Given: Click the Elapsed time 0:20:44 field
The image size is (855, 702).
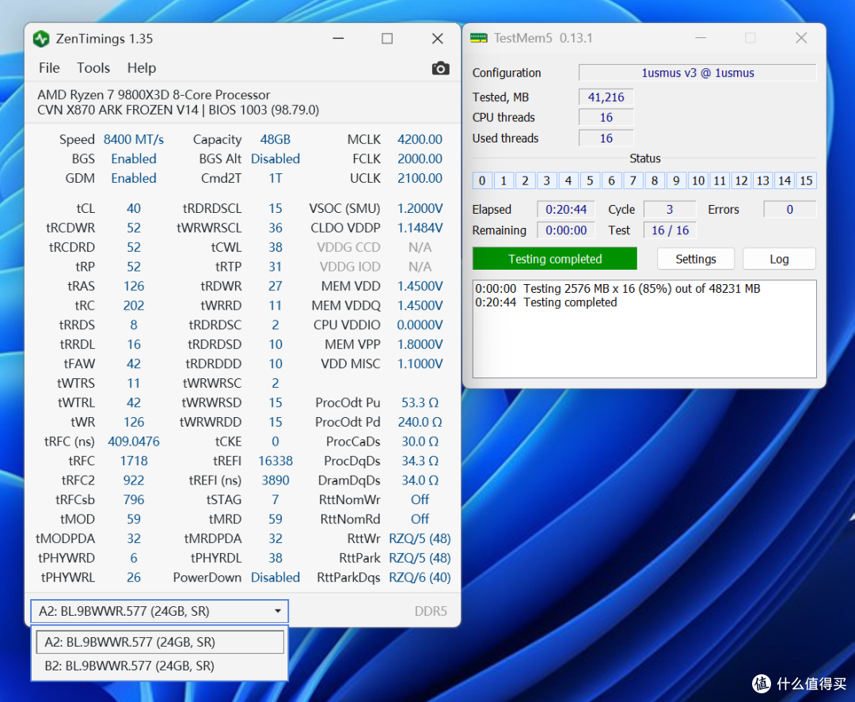Looking at the screenshot, I should 566,209.
